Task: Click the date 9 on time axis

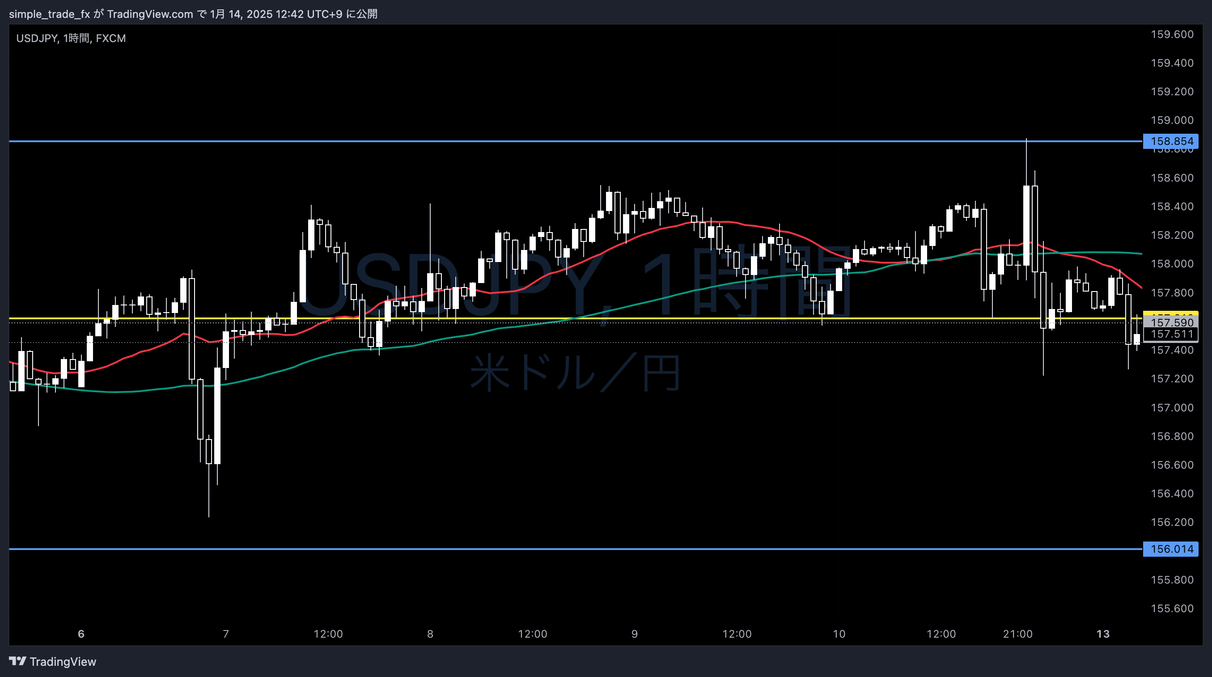Action: point(634,634)
